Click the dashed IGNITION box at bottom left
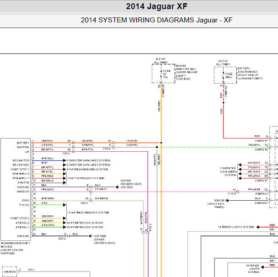Image resolution: width=278 pixels, height=277 pixels. (10, 272)
